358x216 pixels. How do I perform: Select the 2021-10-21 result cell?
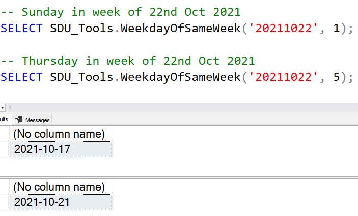coord(61,202)
